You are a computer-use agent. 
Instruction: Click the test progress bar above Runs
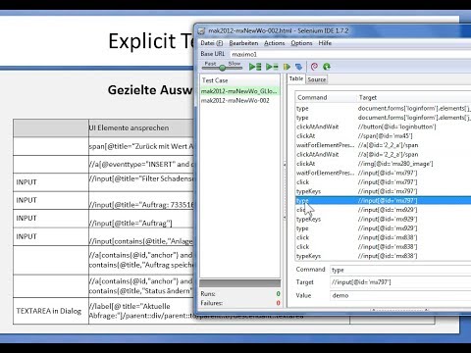click(240, 283)
